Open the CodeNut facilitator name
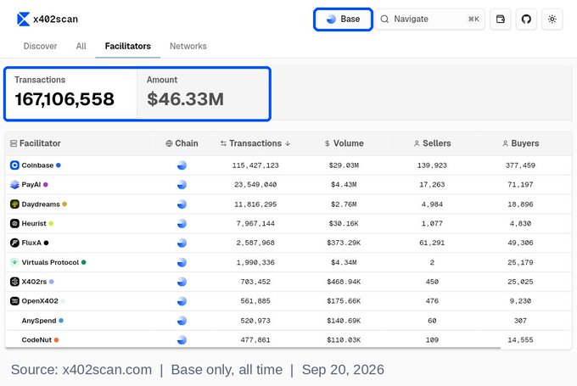 pyautogui.click(x=36, y=340)
